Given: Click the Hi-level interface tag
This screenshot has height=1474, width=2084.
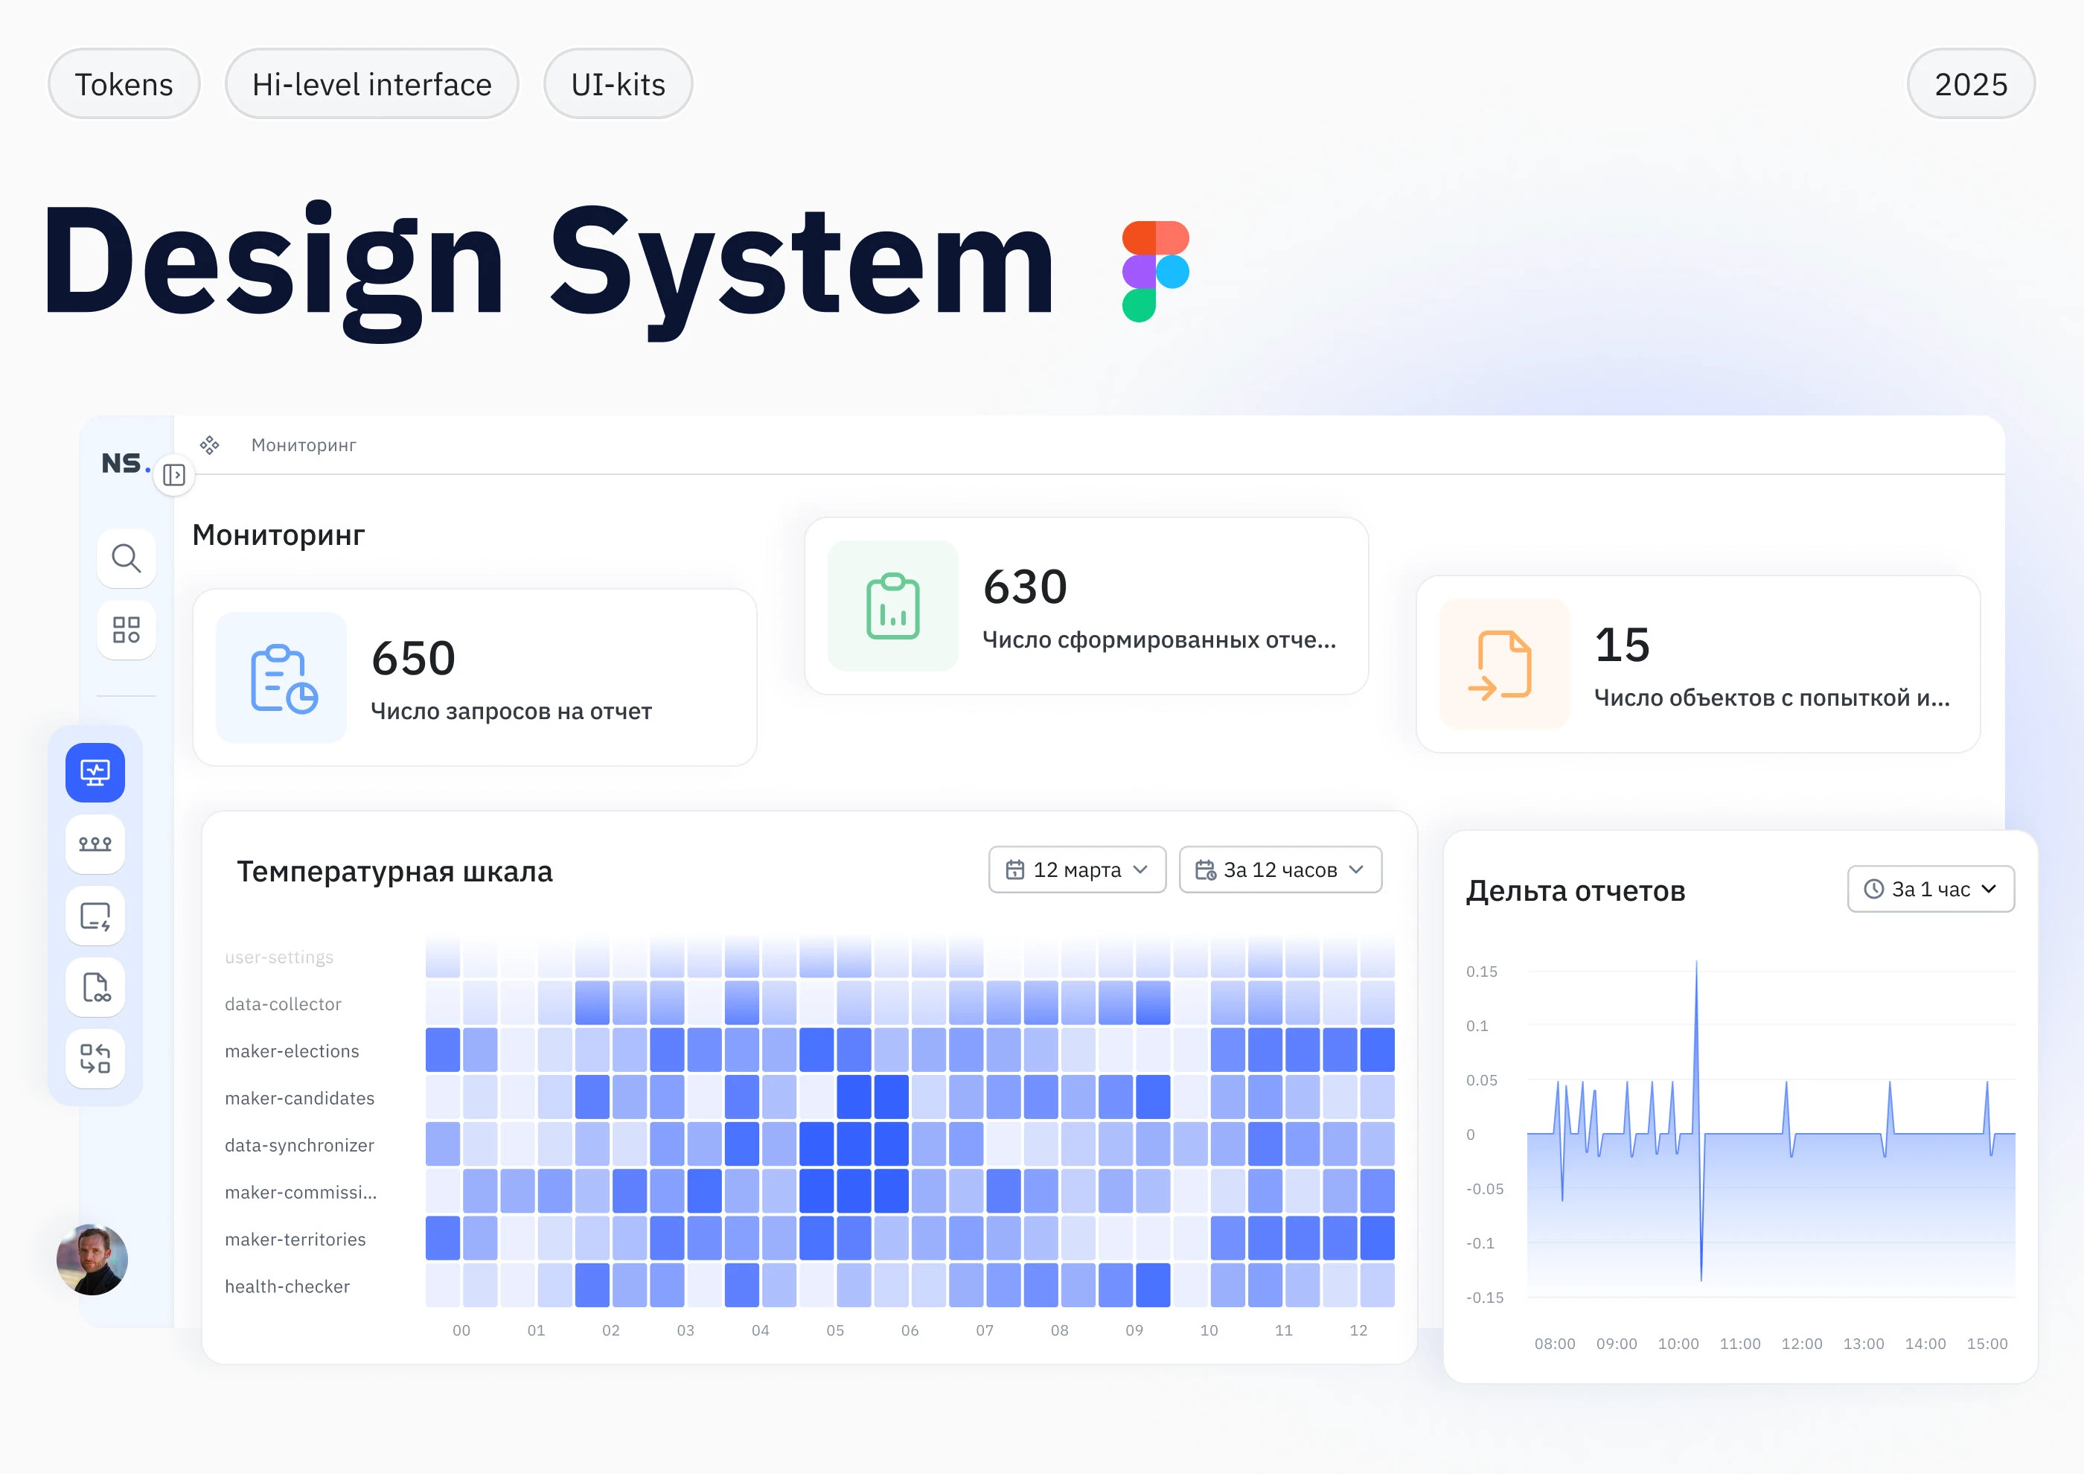Looking at the screenshot, I should 371,83.
